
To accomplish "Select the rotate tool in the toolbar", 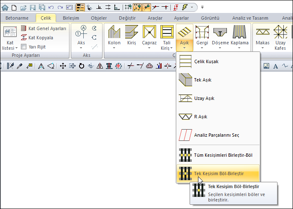I will coord(81,66).
